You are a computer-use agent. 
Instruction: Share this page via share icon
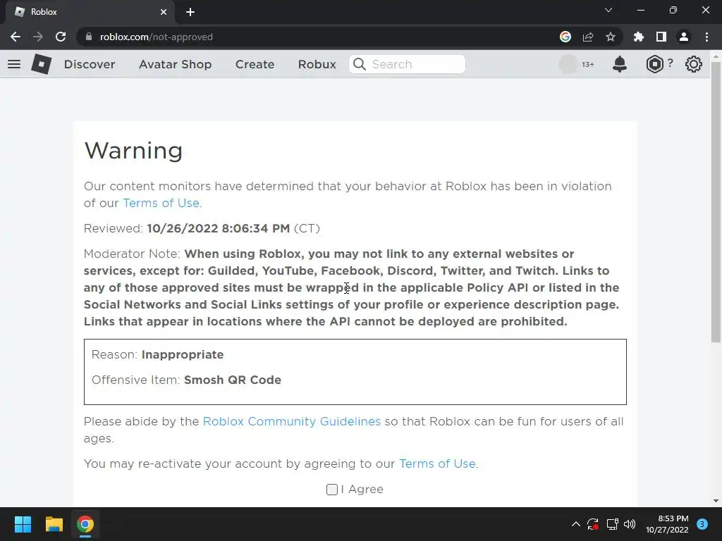(x=588, y=37)
